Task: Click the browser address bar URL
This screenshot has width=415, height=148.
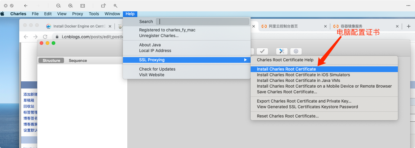Action: 93,37
